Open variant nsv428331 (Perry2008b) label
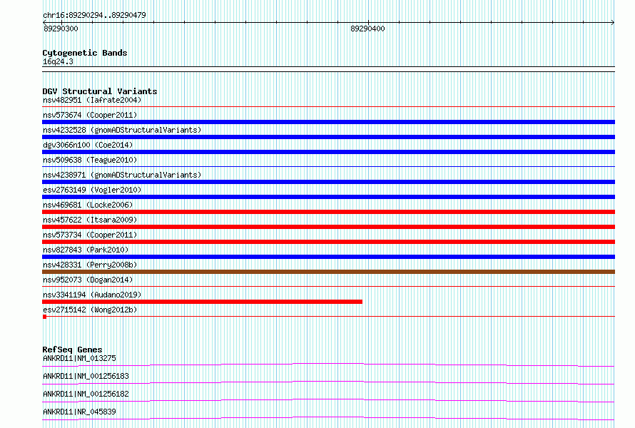Screen dimensions: 635x428 pos(90,265)
